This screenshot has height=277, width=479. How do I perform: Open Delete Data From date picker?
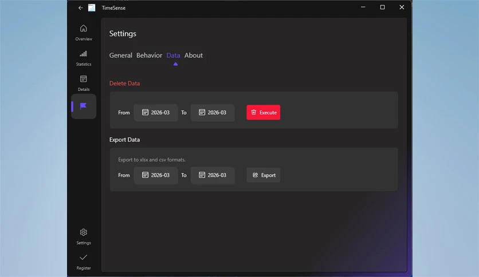coord(156,113)
